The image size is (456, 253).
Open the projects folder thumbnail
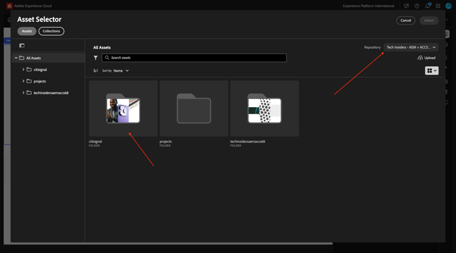194,108
